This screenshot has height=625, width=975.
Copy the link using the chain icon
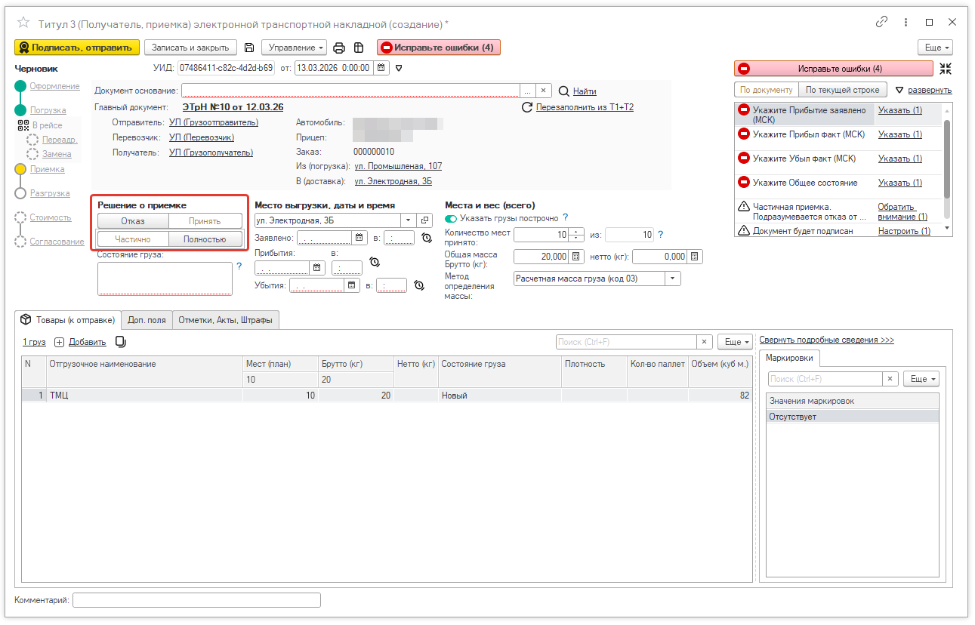pyautogui.click(x=881, y=22)
